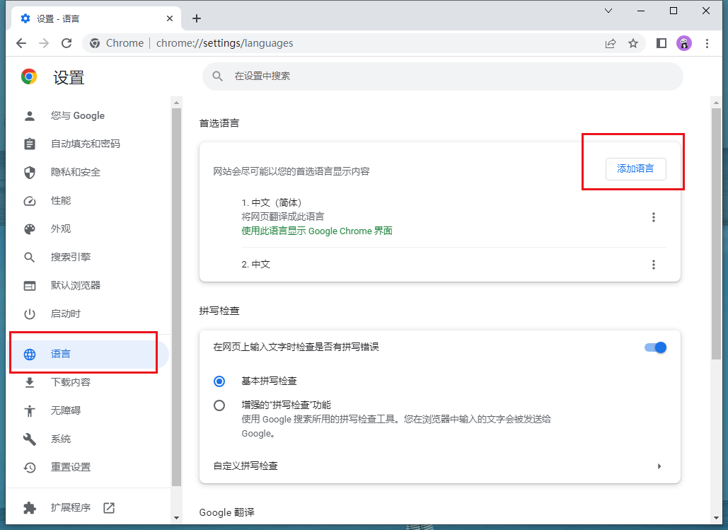This screenshot has height=530, width=728.
Task: Click the download icon for 下载内容
Action: pos(30,382)
